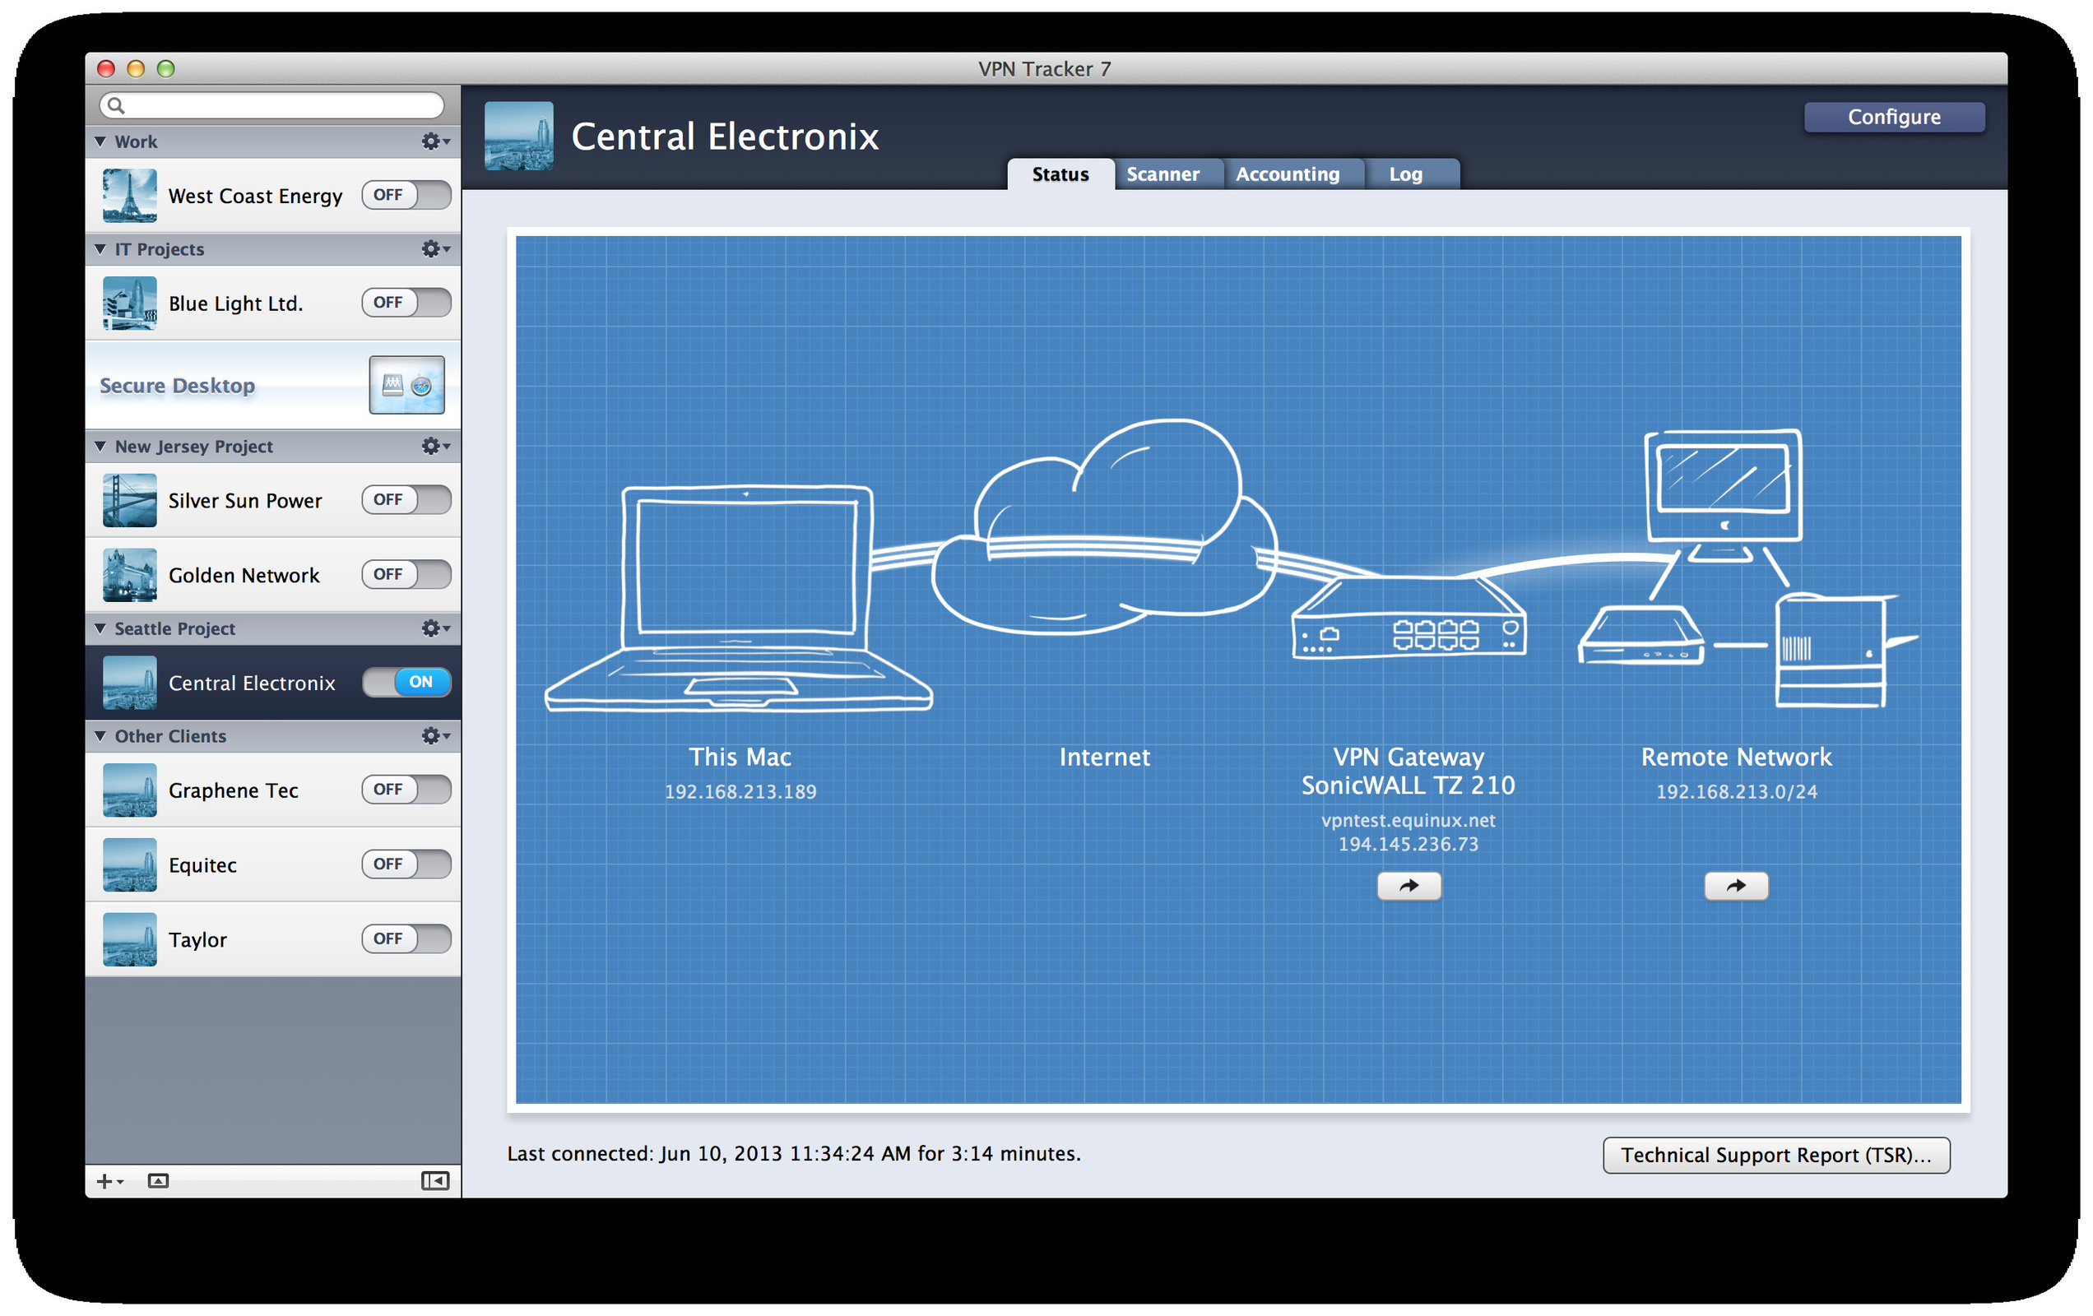Collapse the New Jersey Project group
Screen dimensions: 2093x1316
[100, 446]
